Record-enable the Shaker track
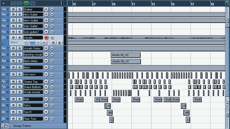The image size is (230, 129). tap(46, 9)
